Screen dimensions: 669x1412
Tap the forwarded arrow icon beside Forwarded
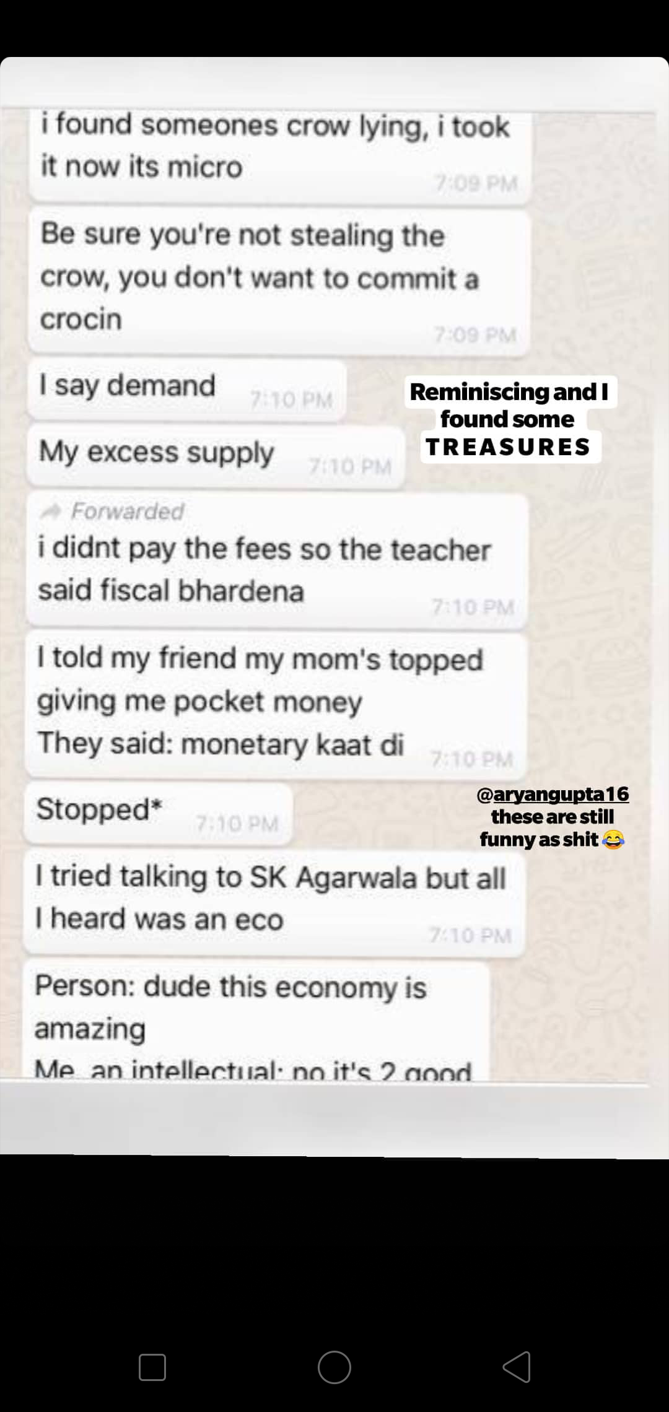(x=50, y=511)
